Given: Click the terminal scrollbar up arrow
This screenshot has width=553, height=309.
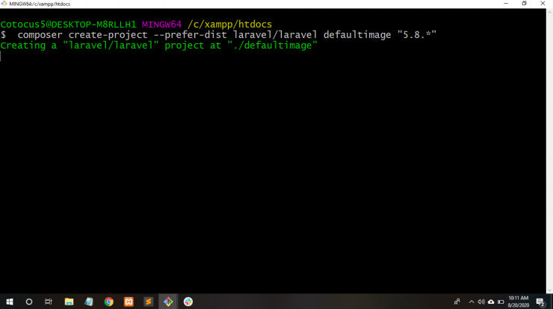Looking at the screenshot, I should coord(549,13).
